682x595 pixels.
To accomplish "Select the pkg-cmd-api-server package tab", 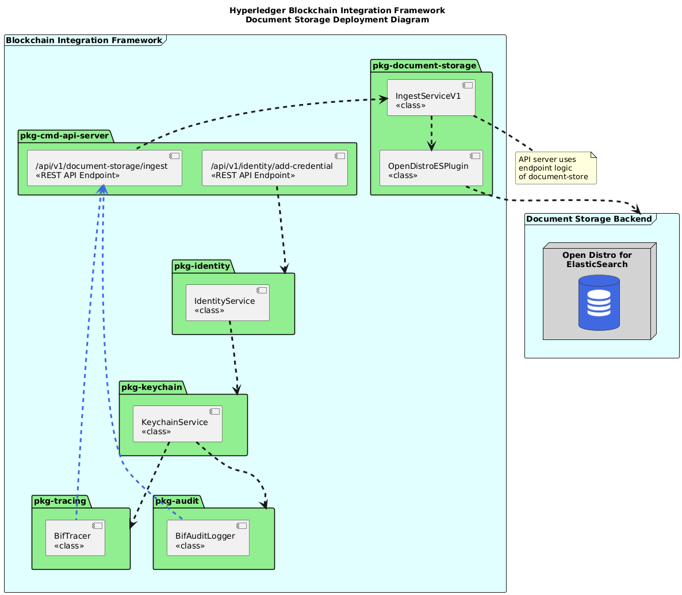I will (64, 136).
